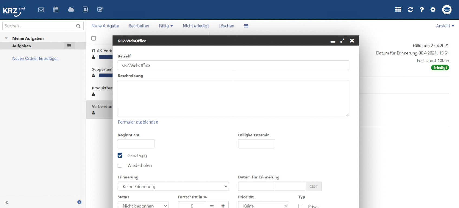Screen dimensions: 459x208
Task: Open the app launcher grid icon
Action: click(398, 10)
